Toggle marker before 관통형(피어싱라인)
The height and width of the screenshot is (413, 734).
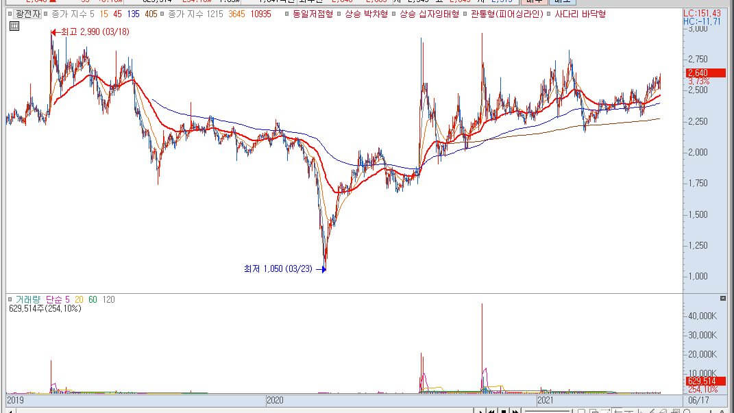(x=465, y=14)
